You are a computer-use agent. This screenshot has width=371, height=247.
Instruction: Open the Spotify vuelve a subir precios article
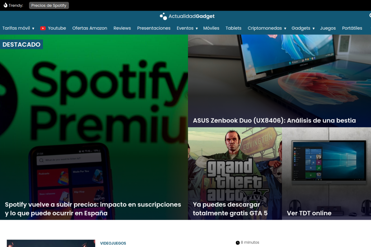tap(93, 208)
